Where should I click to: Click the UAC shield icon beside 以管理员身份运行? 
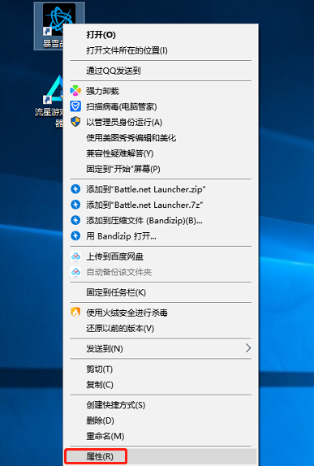coord(75,122)
